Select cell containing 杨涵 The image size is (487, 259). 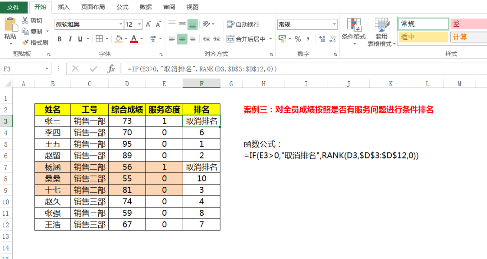(52, 167)
